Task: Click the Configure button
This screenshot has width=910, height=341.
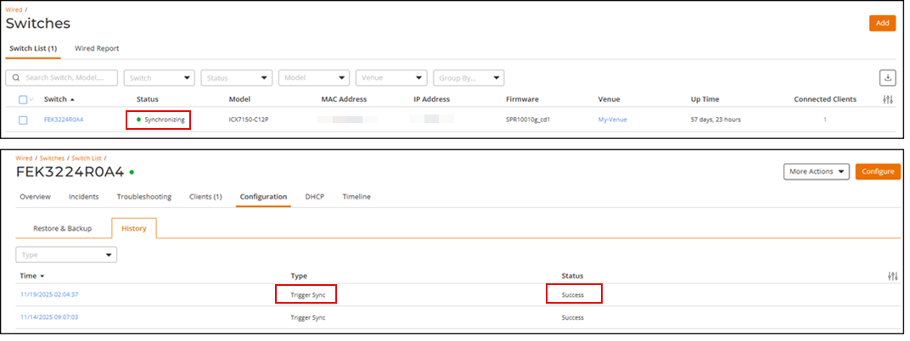Action: (x=877, y=171)
